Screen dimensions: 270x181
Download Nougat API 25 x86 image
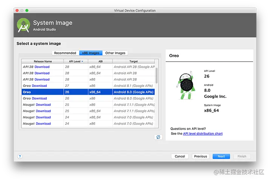tap(43, 105)
